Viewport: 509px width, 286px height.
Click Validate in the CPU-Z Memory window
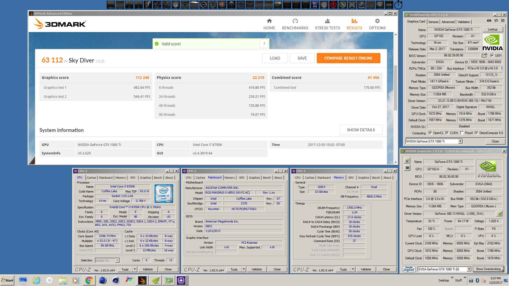click(x=366, y=269)
